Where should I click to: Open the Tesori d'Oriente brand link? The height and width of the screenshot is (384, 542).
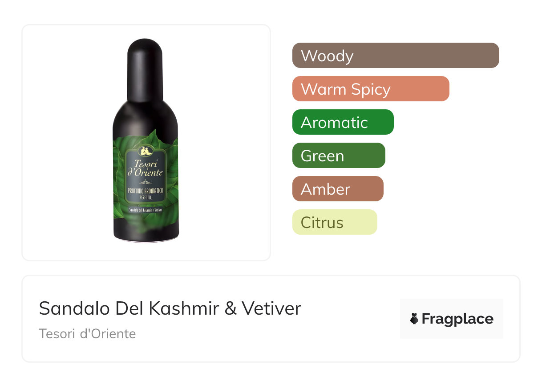(x=87, y=334)
